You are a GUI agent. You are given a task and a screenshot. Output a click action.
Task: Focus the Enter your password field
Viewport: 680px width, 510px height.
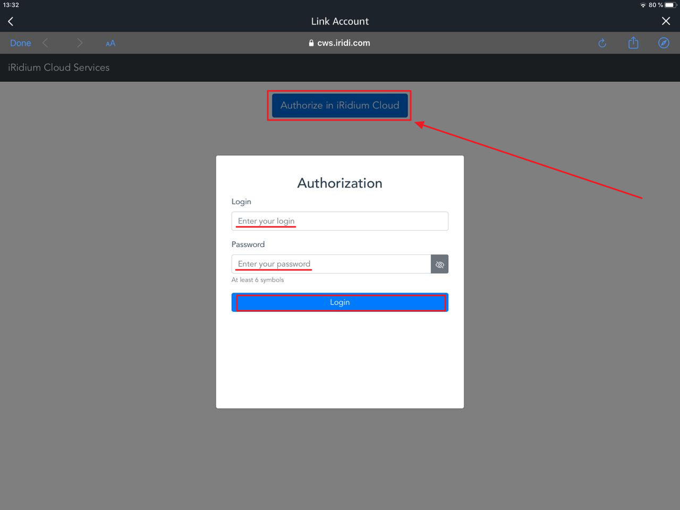[x=330, y=264]
